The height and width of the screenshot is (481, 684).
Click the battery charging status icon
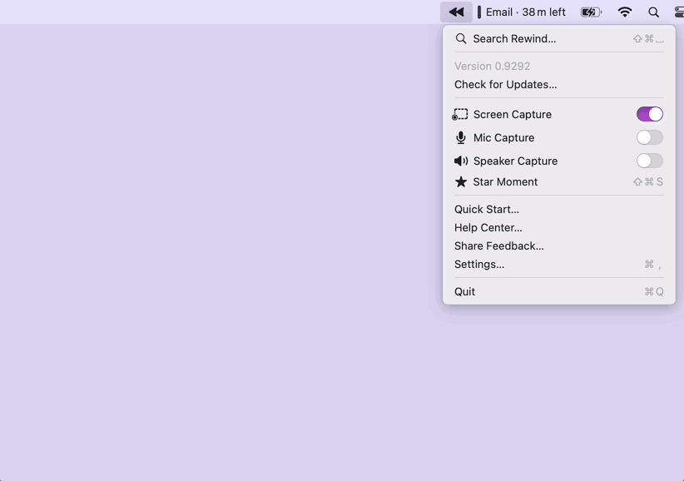point(591,12)
